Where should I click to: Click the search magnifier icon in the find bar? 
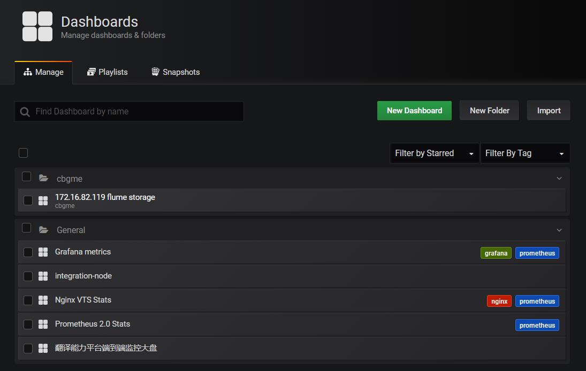click(25, 111)
